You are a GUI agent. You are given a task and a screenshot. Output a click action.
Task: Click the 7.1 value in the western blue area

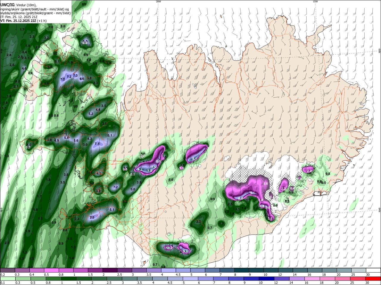97,144
